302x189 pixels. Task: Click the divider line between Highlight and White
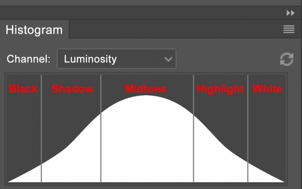tap(248, 129)
